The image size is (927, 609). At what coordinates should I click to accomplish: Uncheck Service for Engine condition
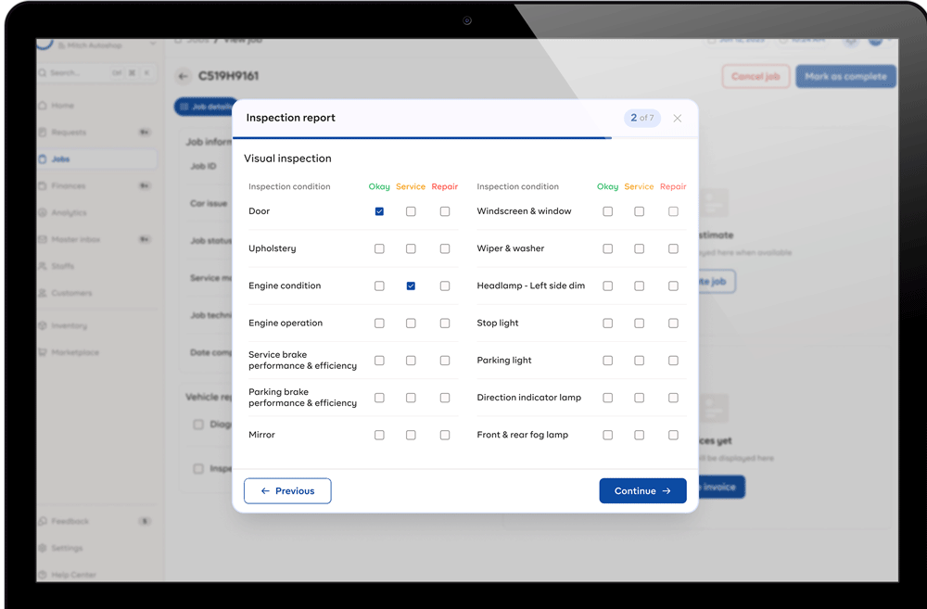pos(411,286)
